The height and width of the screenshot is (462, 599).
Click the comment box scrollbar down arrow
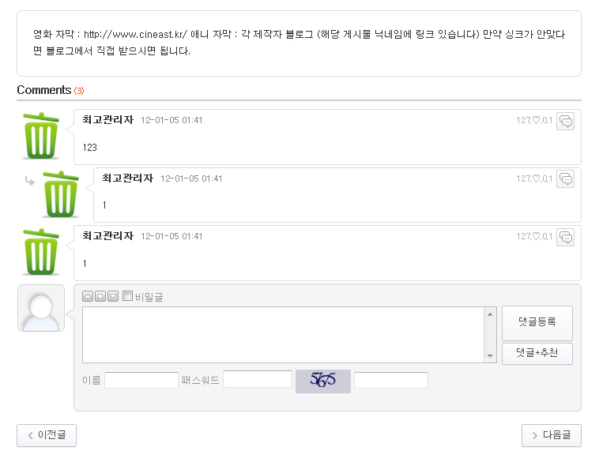(490, 356)
